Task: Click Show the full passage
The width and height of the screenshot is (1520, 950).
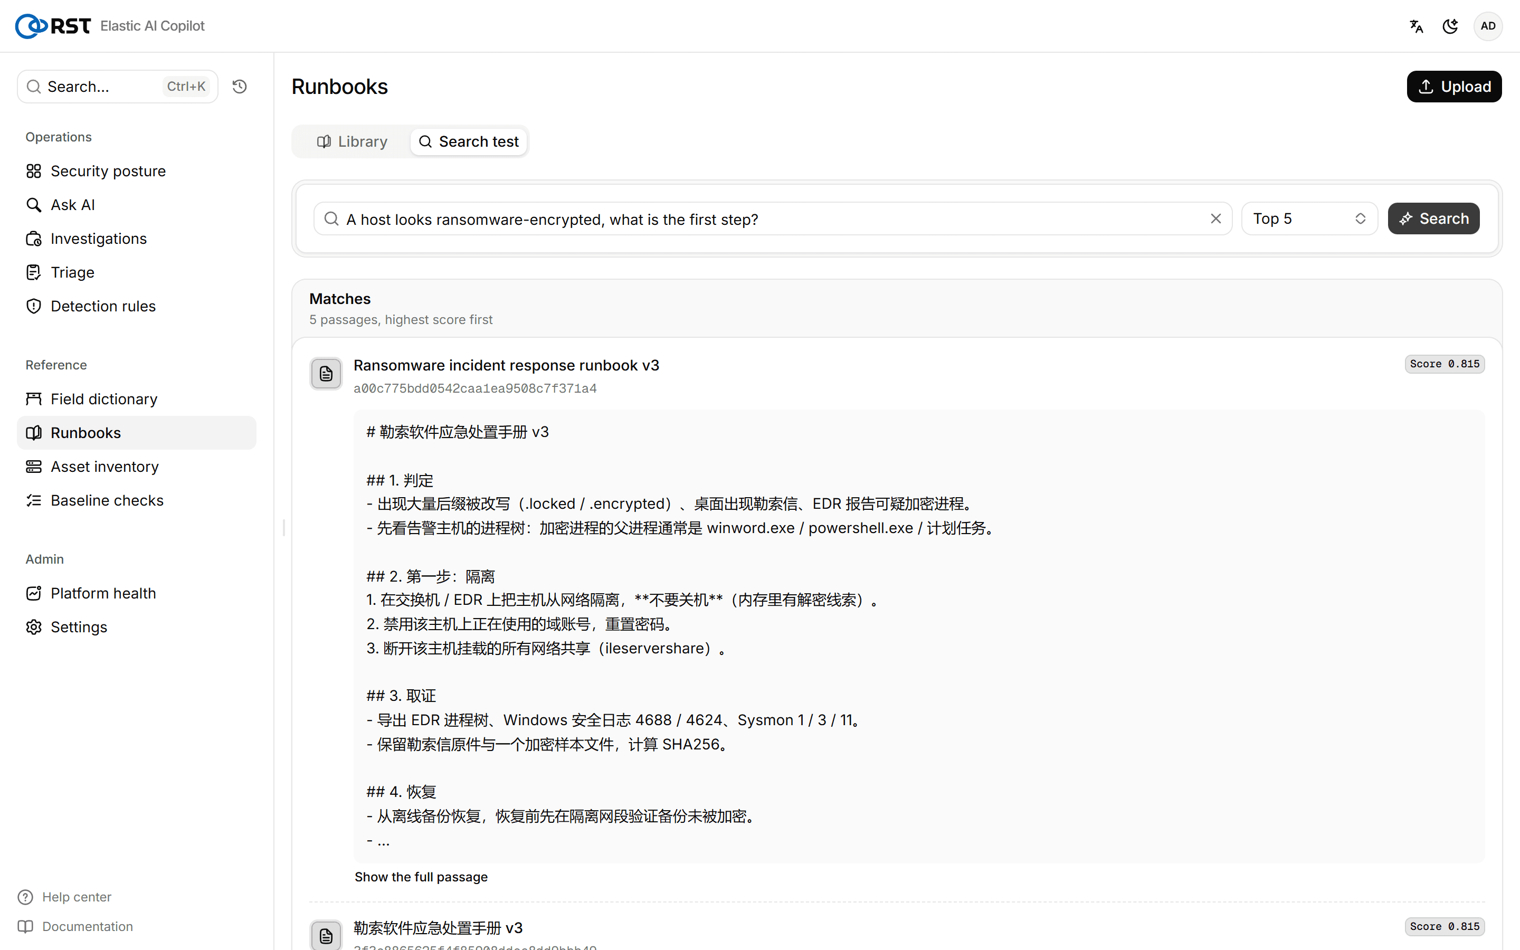Action: tap(421, 877)
